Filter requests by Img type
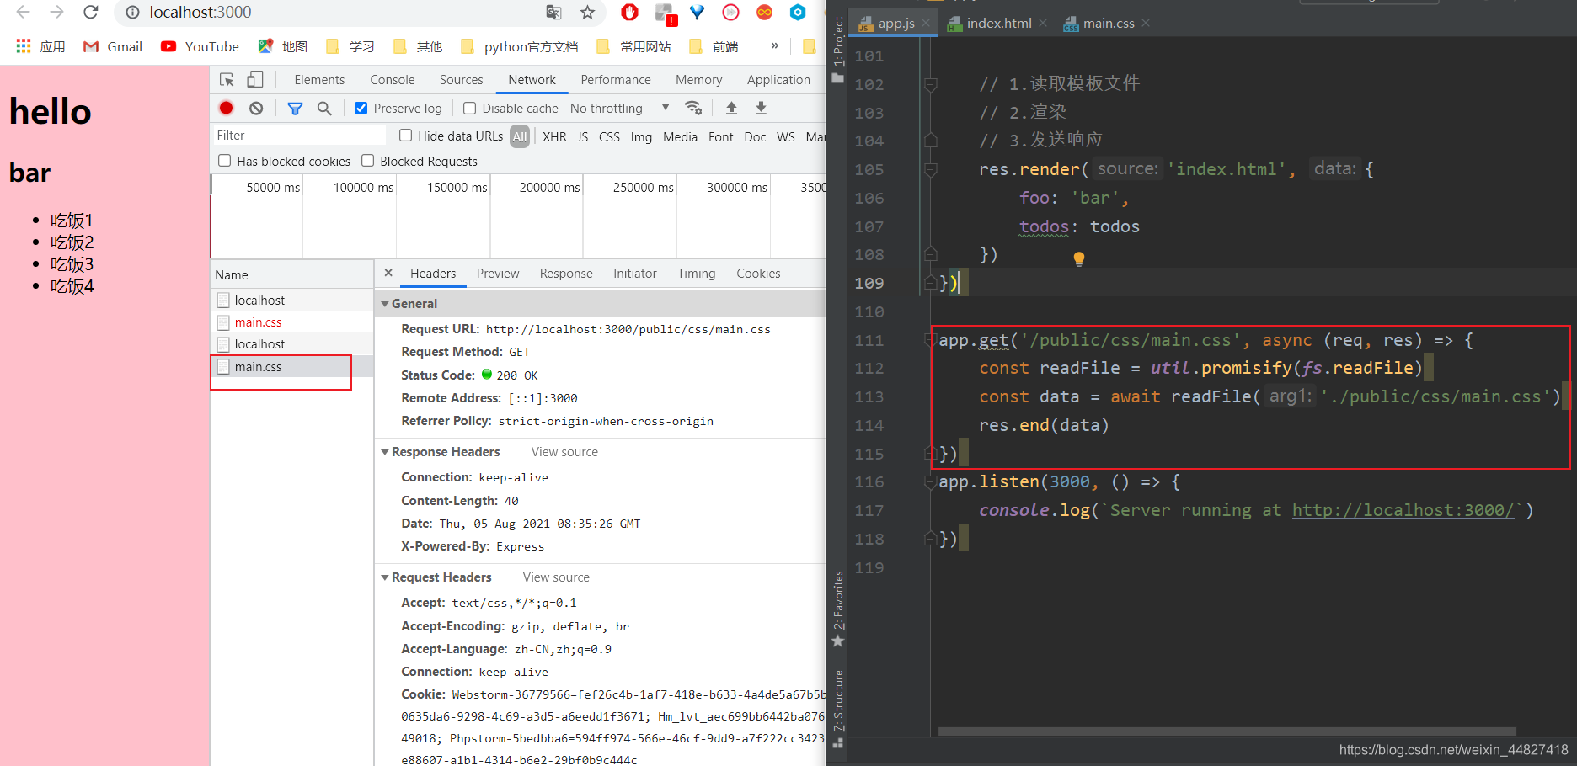 pos(641,136)
